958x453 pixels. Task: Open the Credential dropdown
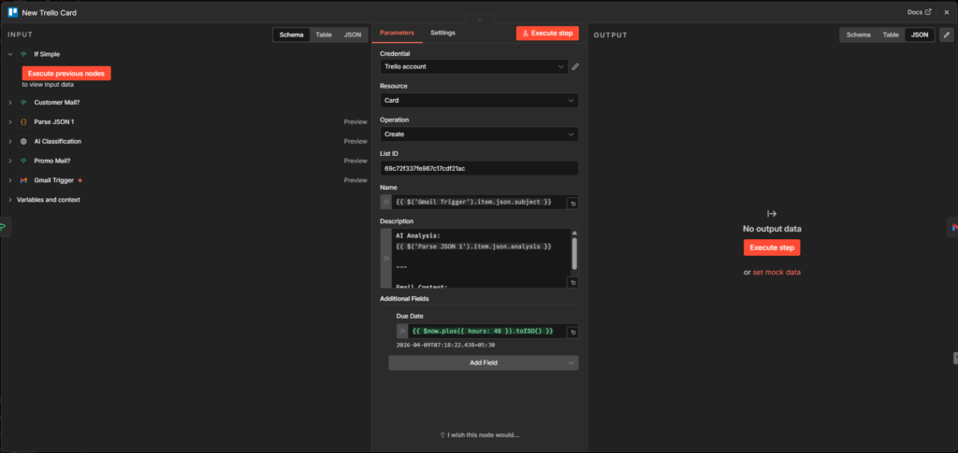point(474,66)
